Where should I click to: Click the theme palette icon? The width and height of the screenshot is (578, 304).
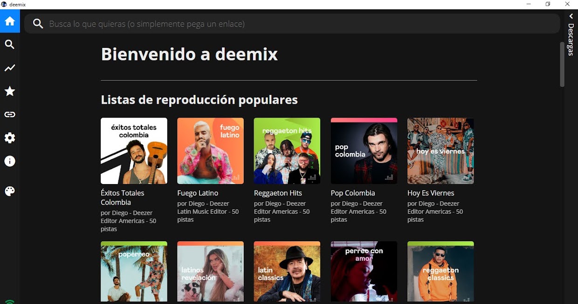(x=10, y=191)
